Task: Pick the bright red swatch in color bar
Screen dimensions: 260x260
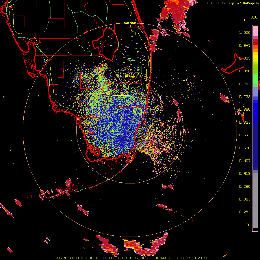Action: click(255, 43)
